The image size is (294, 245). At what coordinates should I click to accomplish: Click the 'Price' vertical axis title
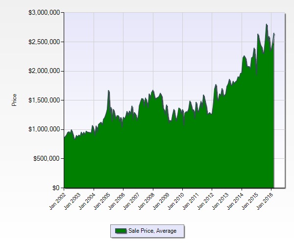(14, 100)
